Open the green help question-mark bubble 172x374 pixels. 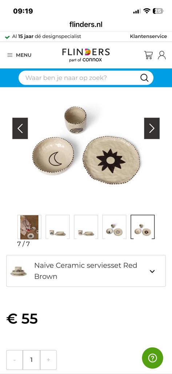point(152,358)
